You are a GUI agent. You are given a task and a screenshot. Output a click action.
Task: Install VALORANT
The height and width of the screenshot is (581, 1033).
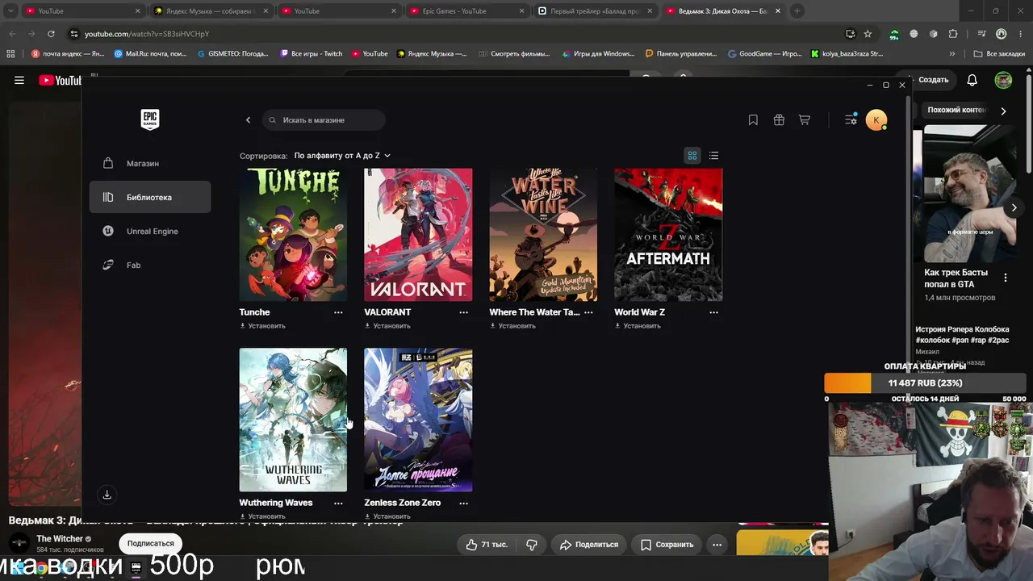point(388,326)
